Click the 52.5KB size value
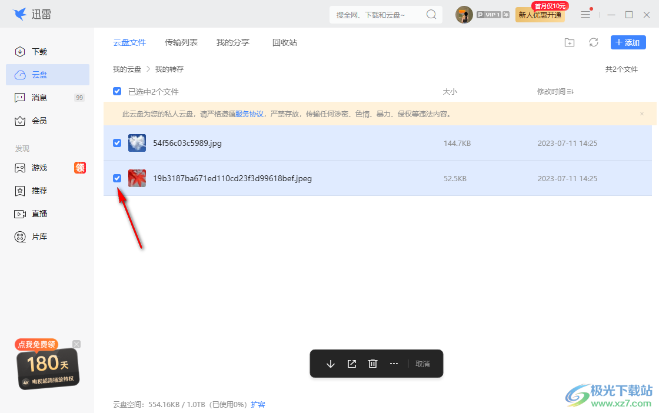Screen dimensions: 659x413 coord(455,179)
